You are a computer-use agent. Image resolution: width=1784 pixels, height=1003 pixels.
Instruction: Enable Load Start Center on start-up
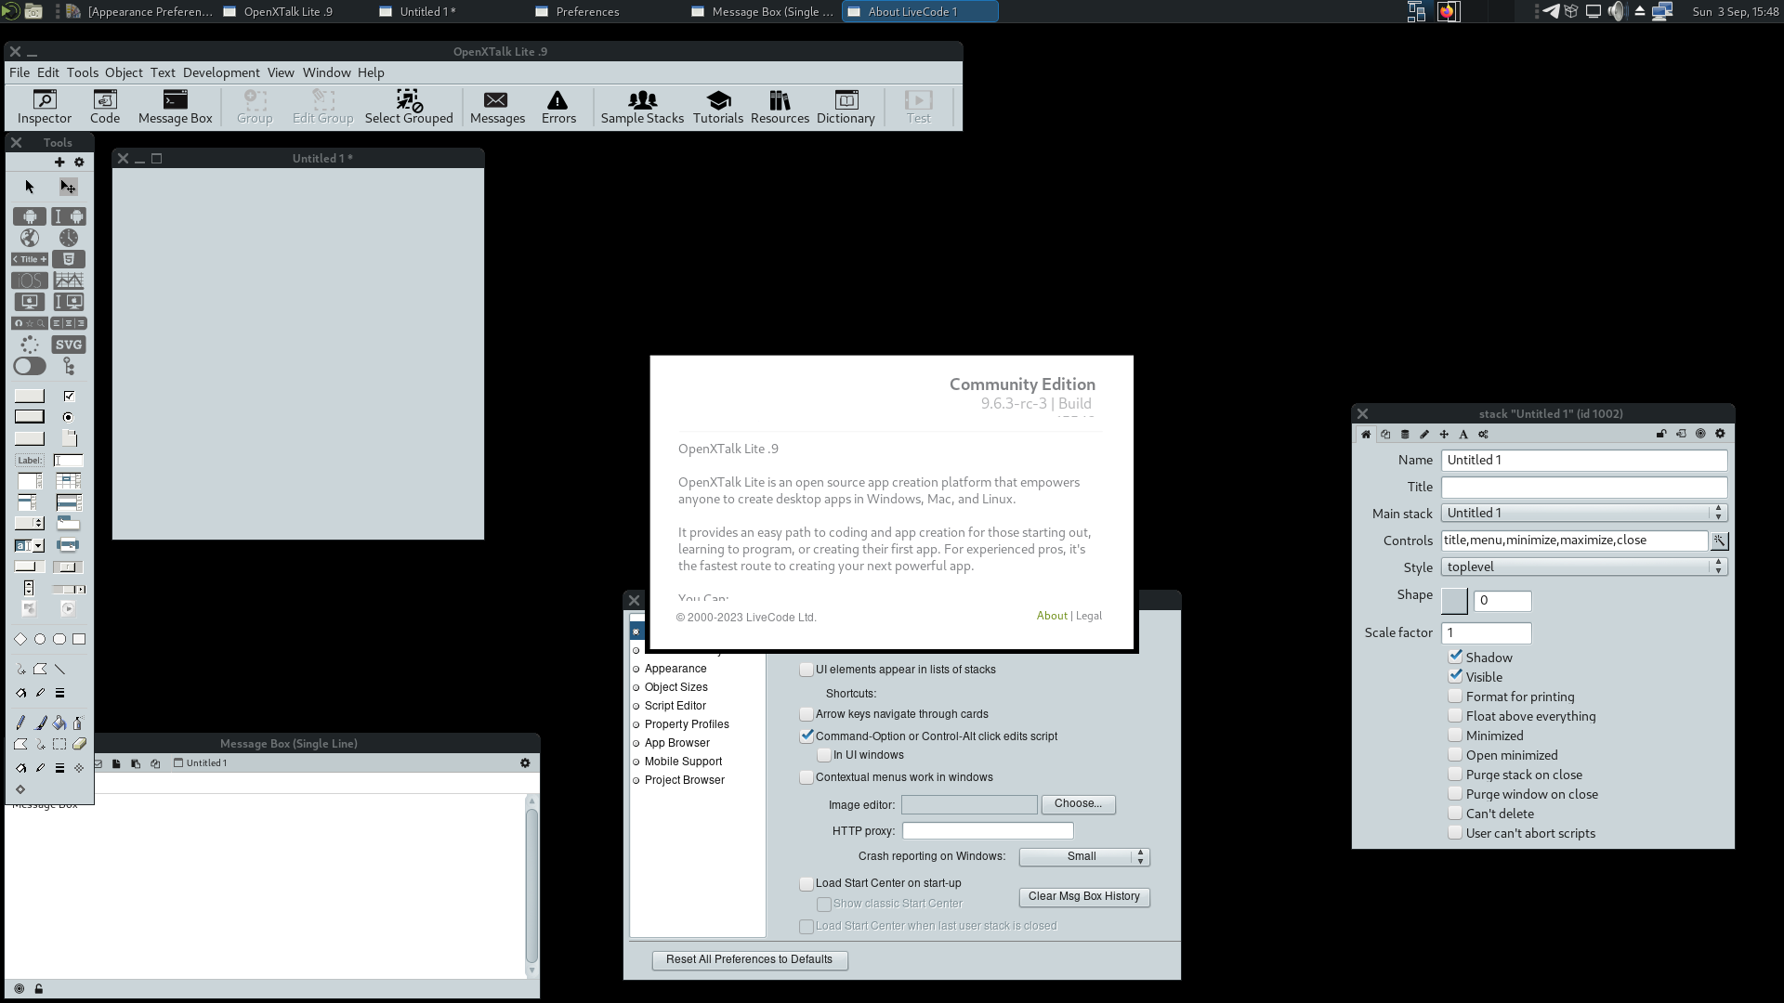[x=807, y=883]
